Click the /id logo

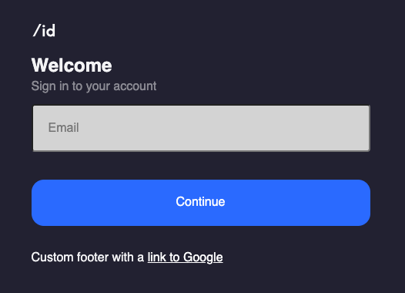(44, 31)
